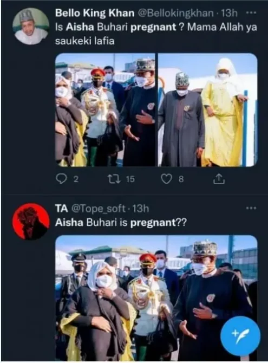268x363 pixels.
Task: Click the Bello King Khan display name
Action: [95, 14]
